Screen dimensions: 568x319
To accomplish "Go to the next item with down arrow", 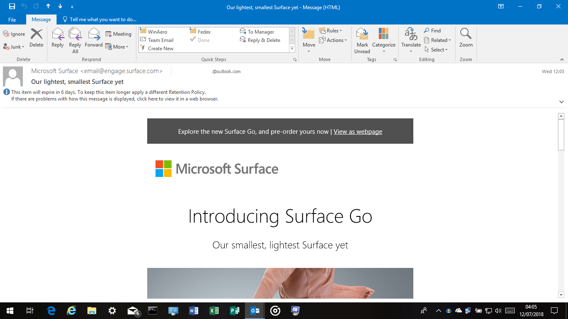I will pos(60,6).
